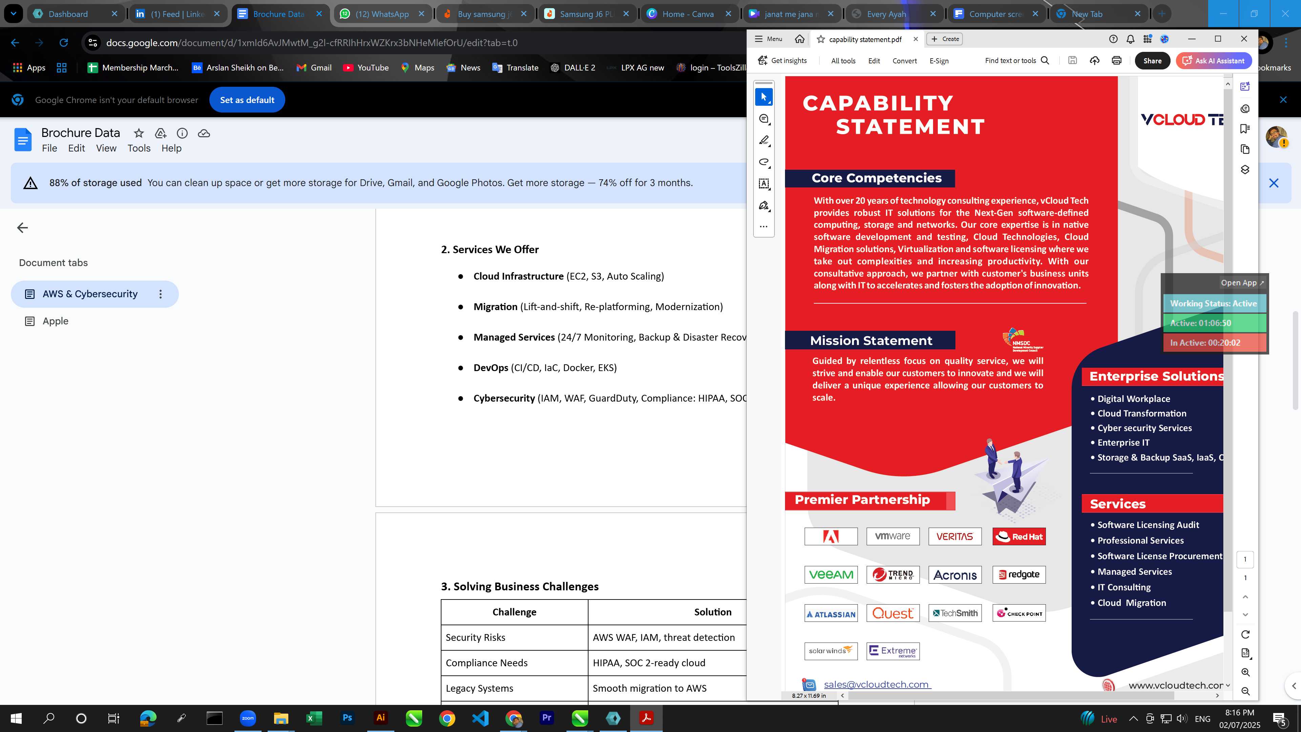This screenshot has height=732, width=1301.
Task: Show hidden system tray icons
Action: point(1133,718)
